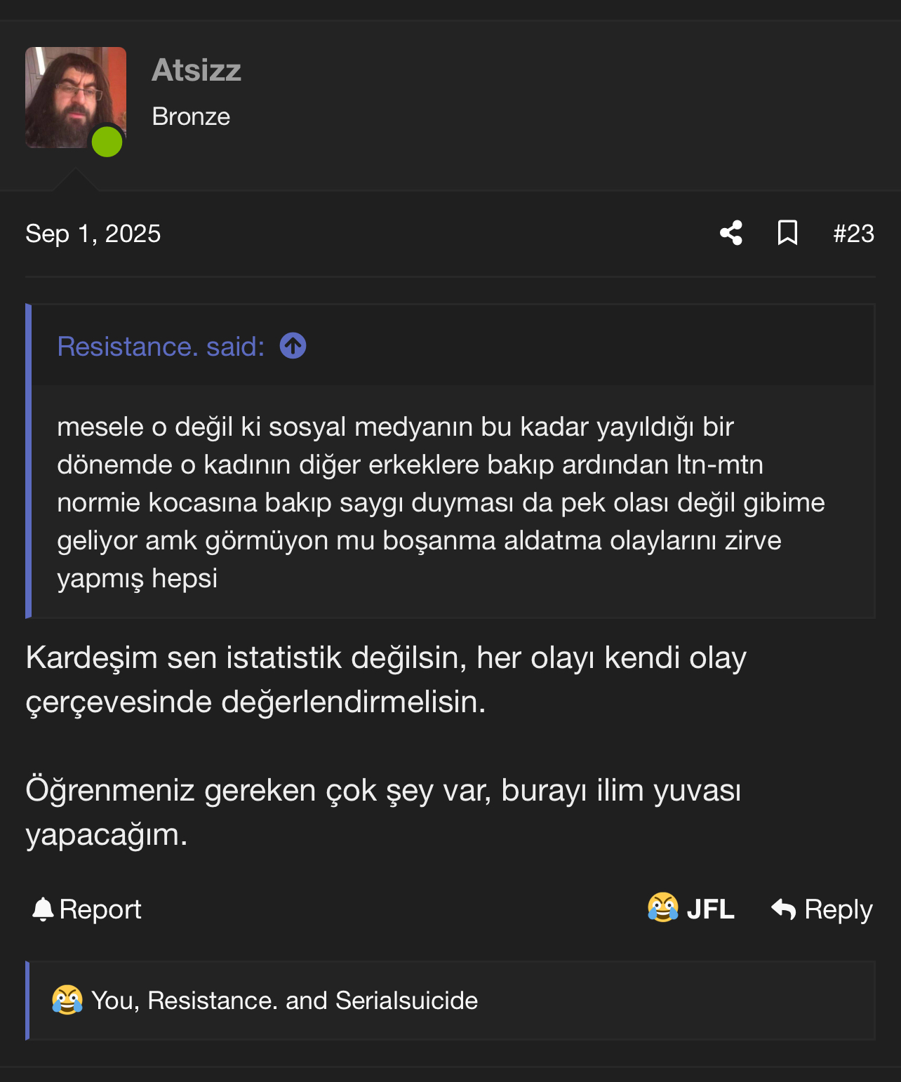This screenshot has height=1082, width=901.
Task: Open Atsizz's avatar picture
Action: (x=76, y=98)
